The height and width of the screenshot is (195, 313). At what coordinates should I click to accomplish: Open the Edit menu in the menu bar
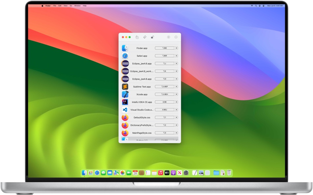point(60,6)
